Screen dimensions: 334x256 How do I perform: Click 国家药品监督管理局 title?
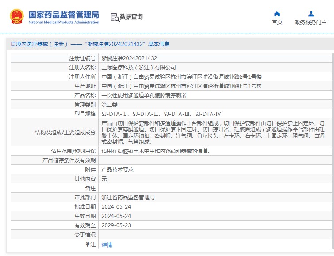point(64,15)
